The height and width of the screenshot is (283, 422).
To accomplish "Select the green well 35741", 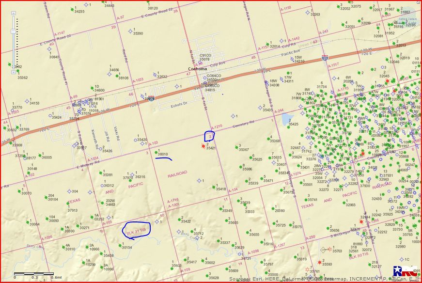I will click(x=306, y=200).
